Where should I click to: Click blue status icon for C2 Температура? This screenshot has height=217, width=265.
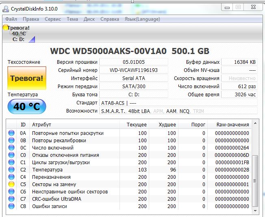(11, 169)
